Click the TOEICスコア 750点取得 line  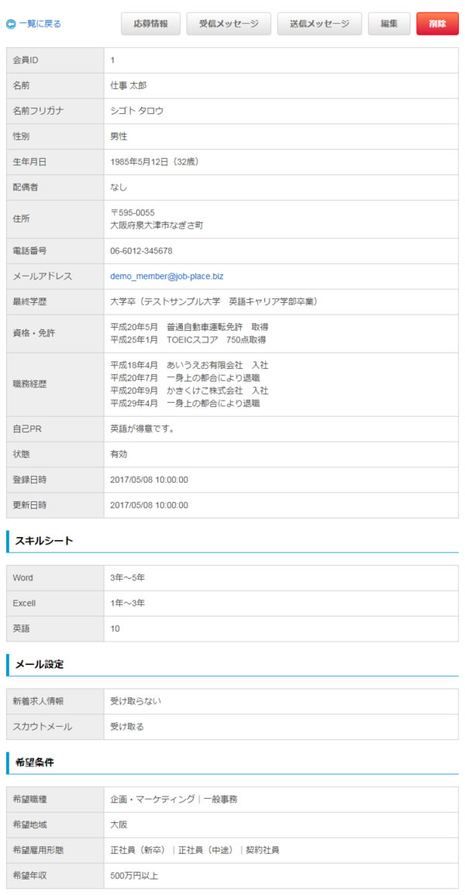point(188,339)
